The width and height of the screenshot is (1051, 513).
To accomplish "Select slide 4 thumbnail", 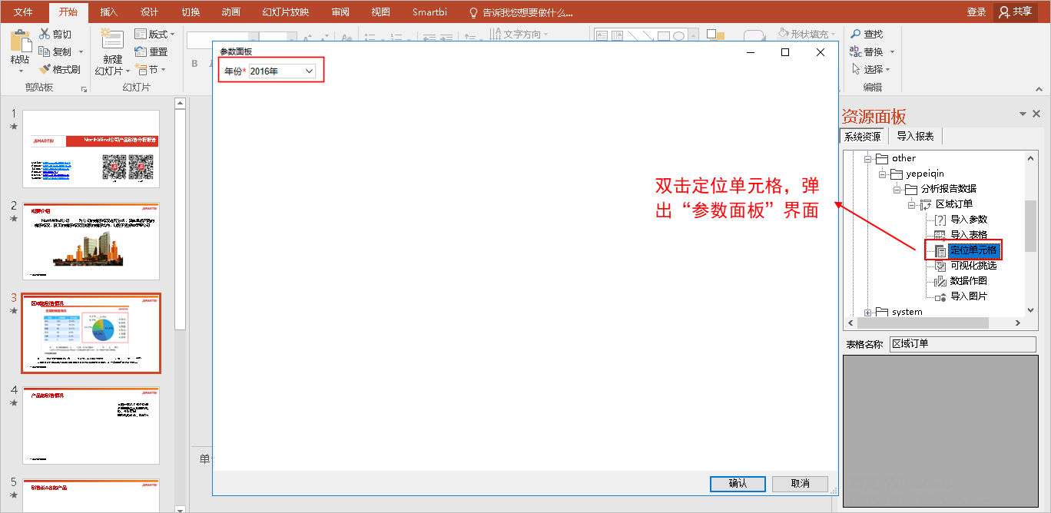I will click(91, 425).
